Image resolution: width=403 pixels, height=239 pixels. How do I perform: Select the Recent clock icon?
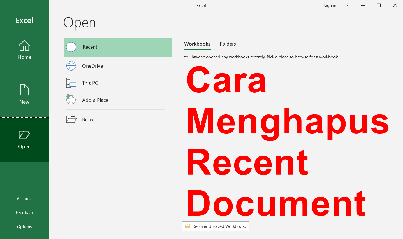point(71,47)
